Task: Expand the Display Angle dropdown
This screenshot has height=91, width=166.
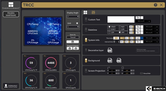Action: click(73, 17)
